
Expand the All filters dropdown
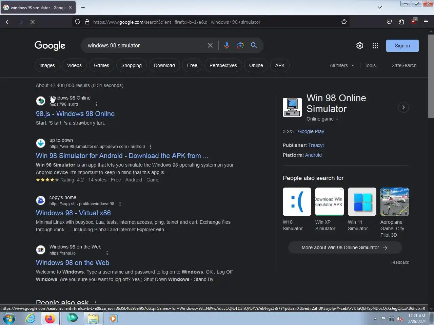(342, 65)
